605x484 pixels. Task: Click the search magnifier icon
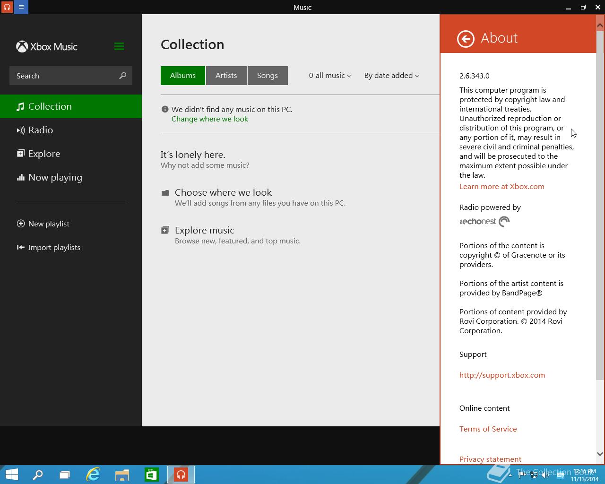(x=123, y=76)
